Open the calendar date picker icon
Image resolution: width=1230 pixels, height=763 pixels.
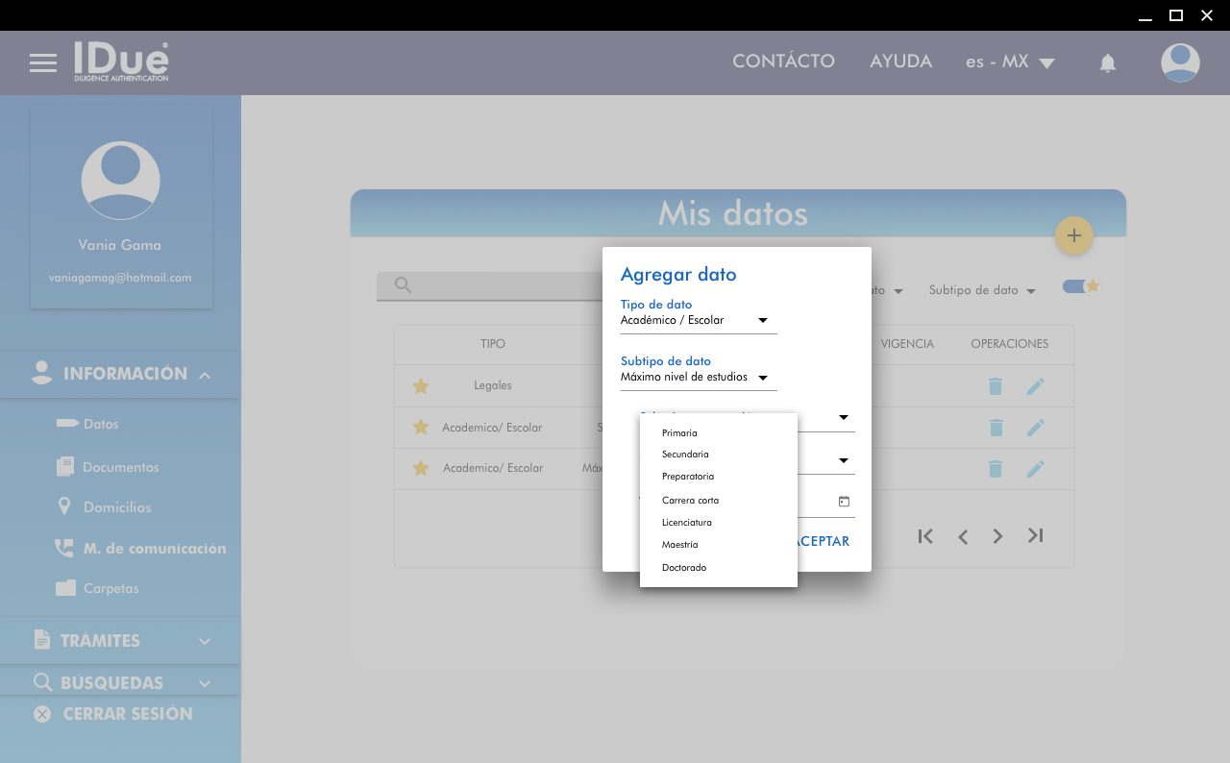pyautogui.click(x=844, y=502)
